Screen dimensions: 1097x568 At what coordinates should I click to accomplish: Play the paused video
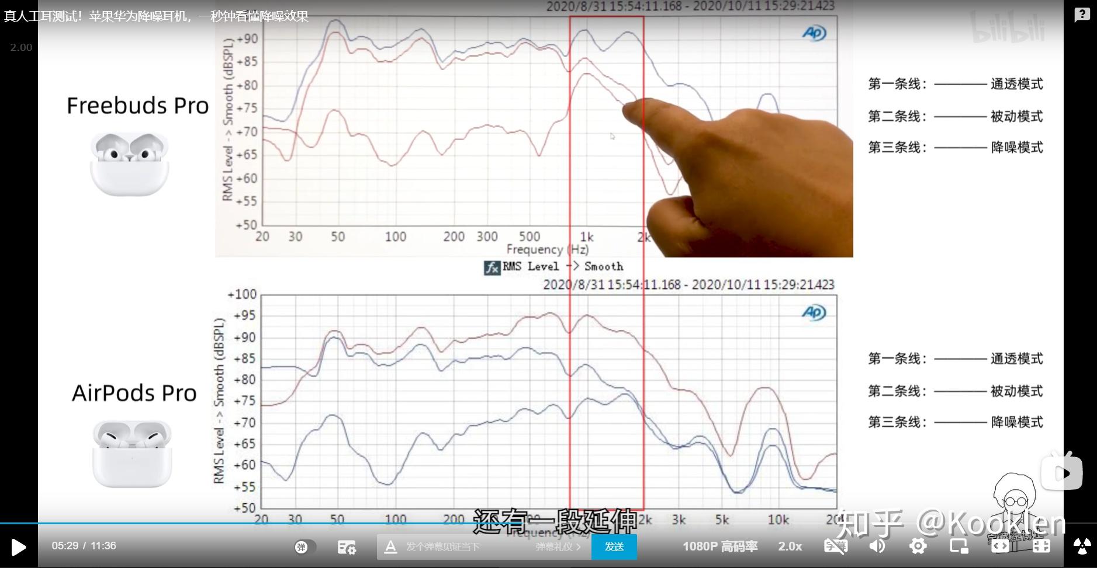[x=18, y=547]
